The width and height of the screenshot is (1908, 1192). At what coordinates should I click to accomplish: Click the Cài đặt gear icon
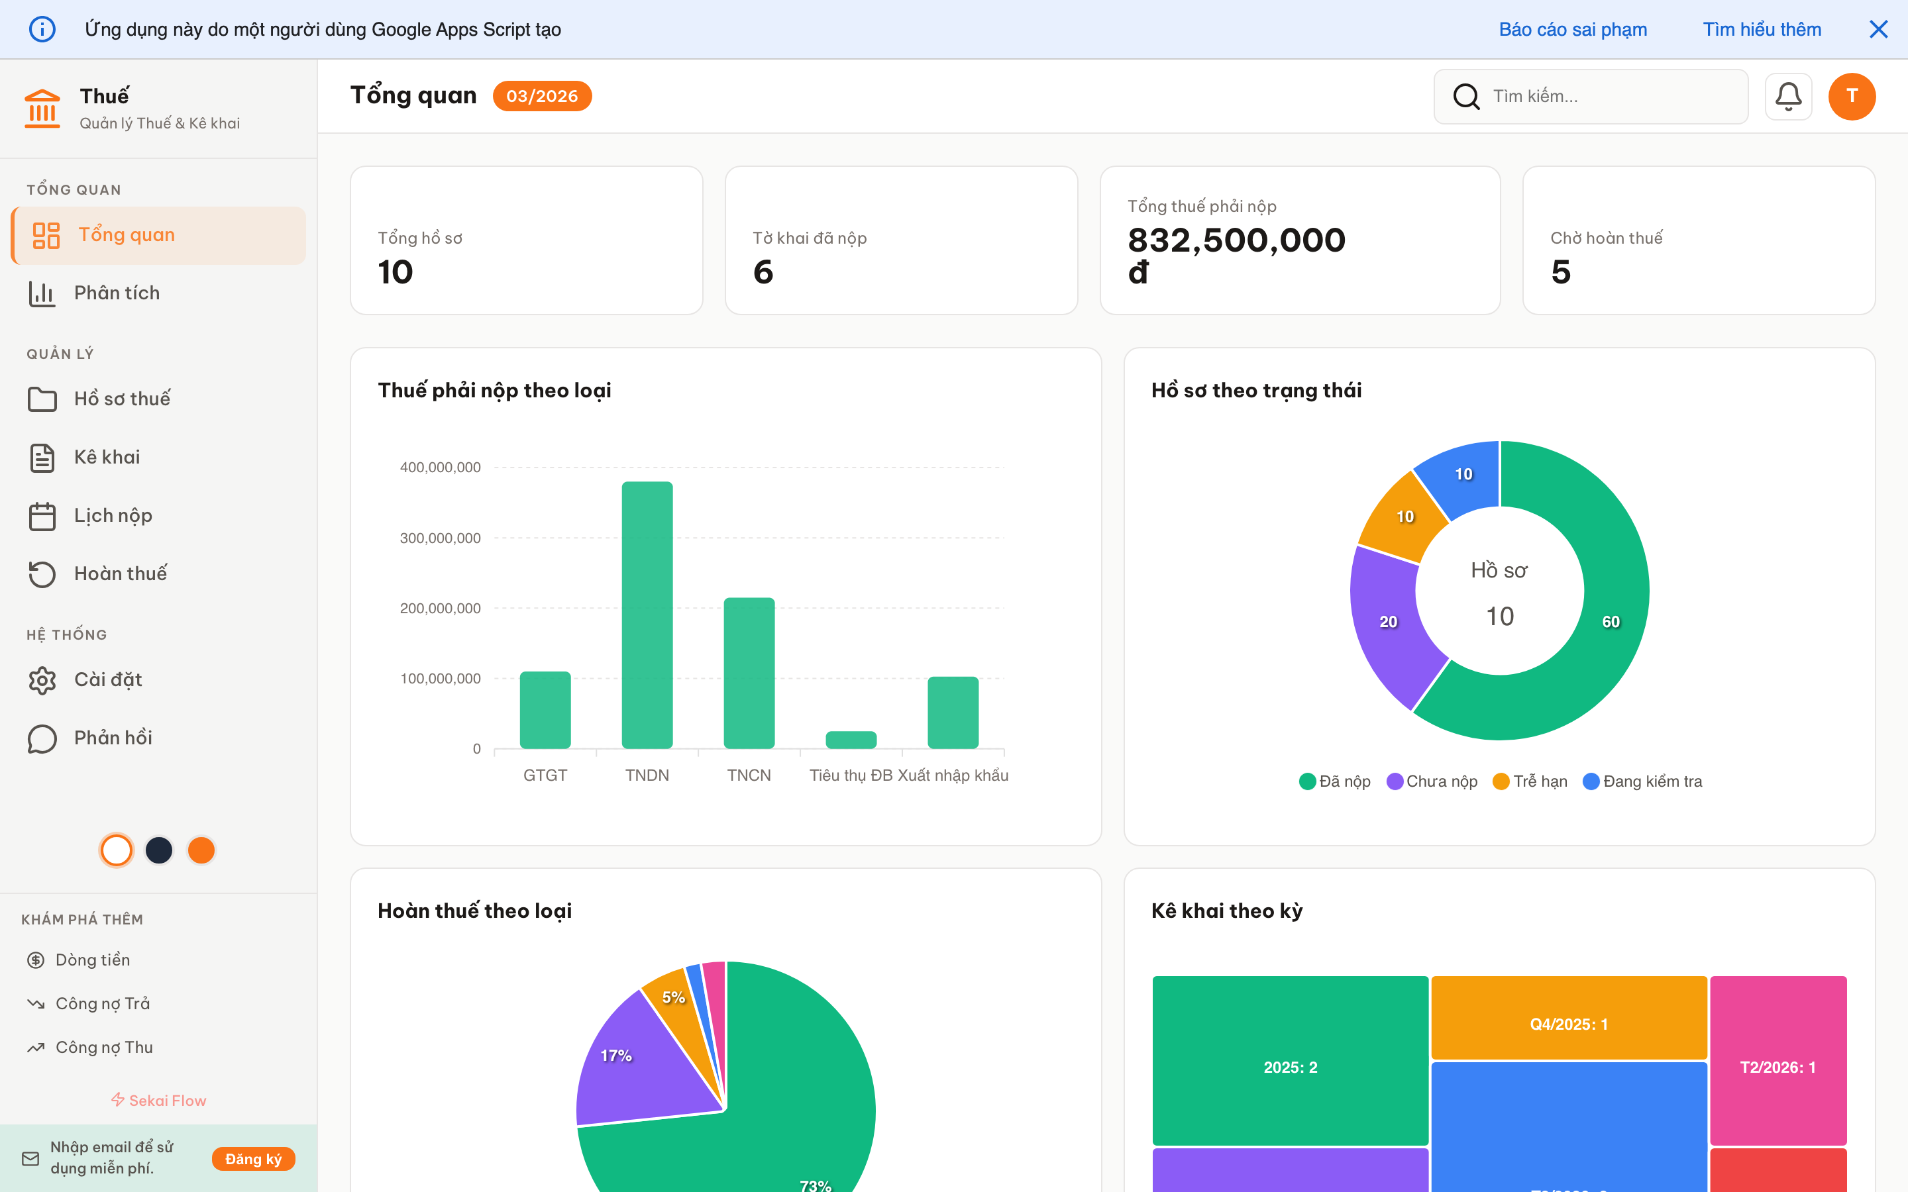pos(42,679)
